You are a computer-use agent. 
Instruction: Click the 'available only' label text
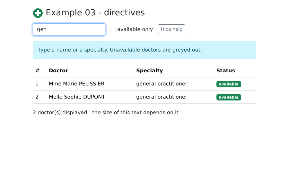(x=135, y=29)
